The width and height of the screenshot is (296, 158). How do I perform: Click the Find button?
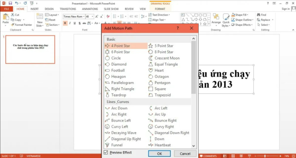(x=262, y=15)
